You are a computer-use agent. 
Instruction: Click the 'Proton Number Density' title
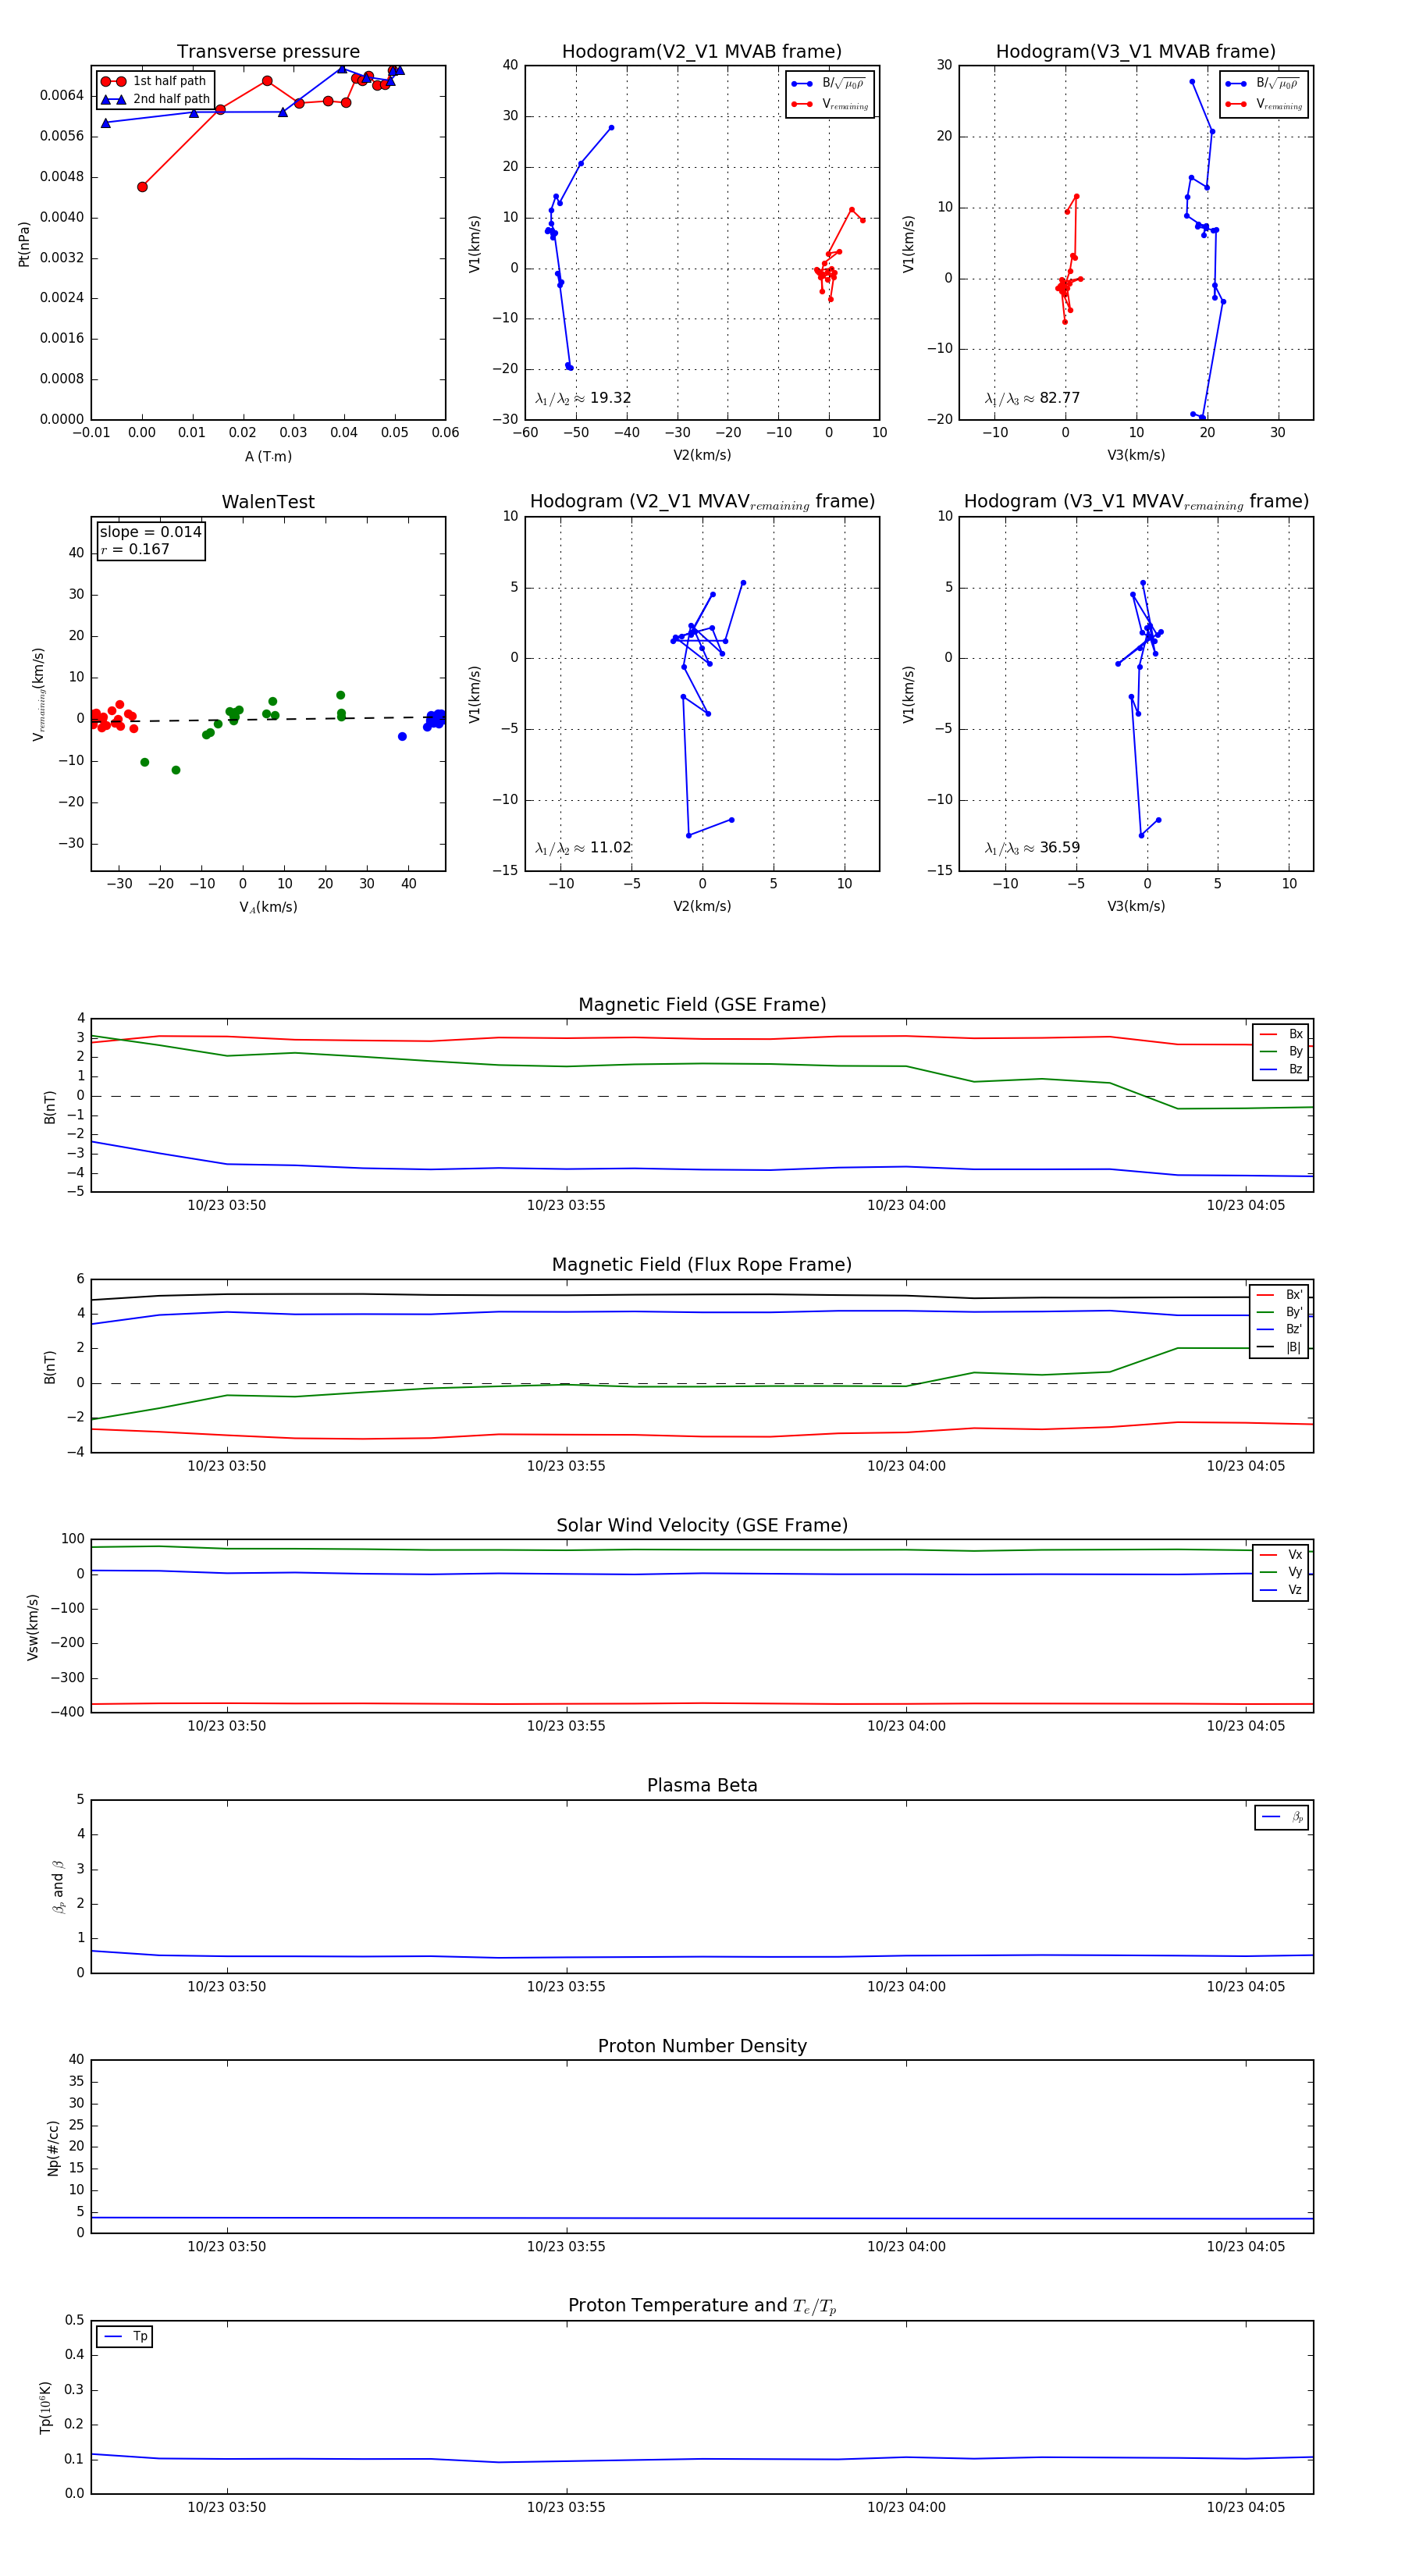[x=702, y=2046]
